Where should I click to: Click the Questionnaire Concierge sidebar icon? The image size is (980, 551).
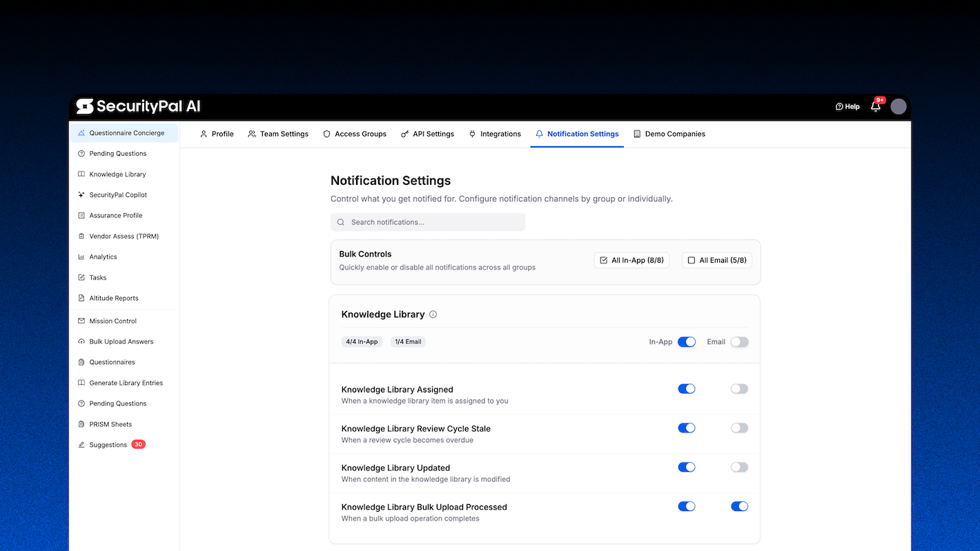click(x=81, y=133)
